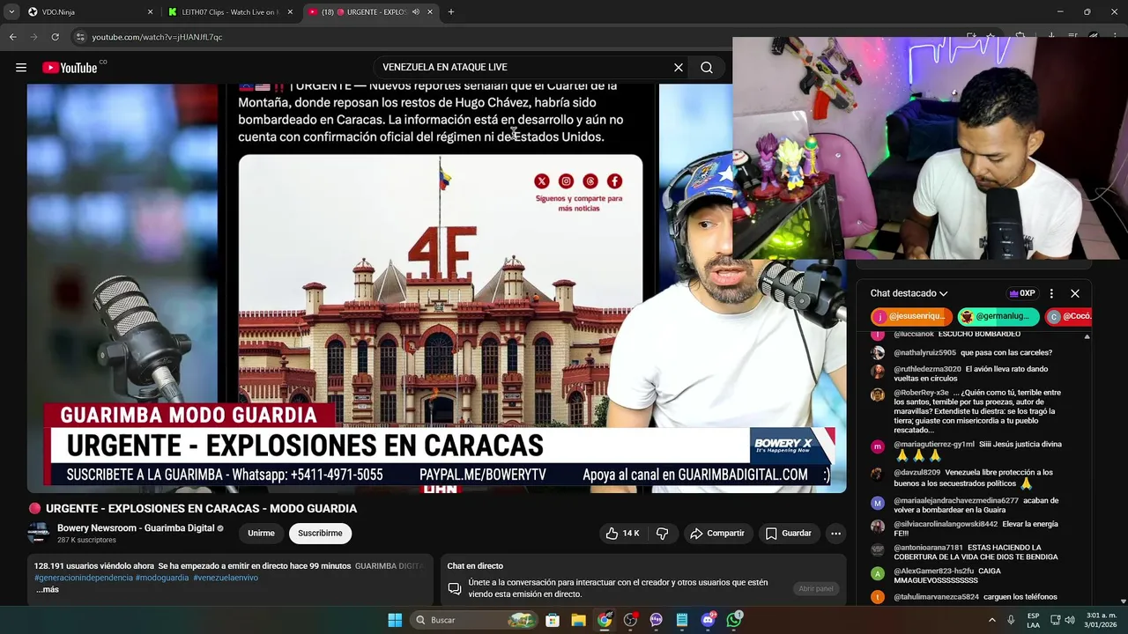Dislike the live video

(x=663, y=534)
